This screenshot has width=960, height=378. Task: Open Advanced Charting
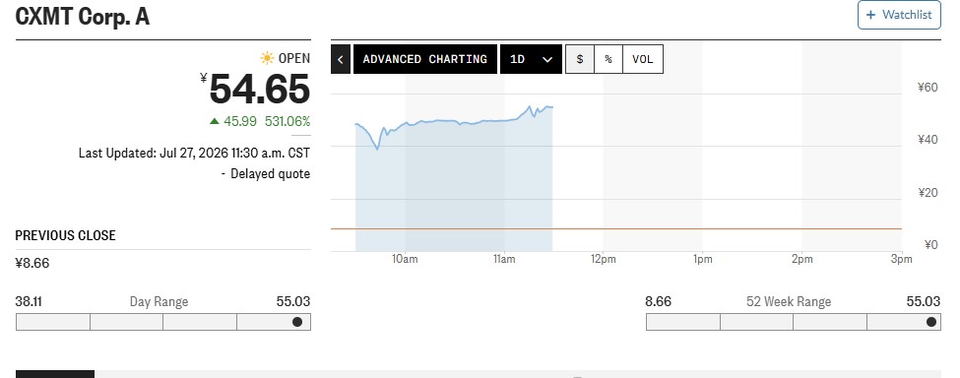click(425, 59)
